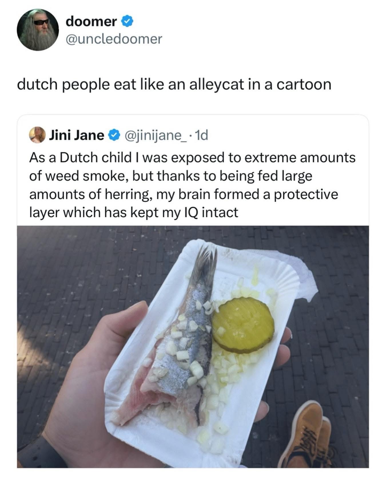This screenshot has width=386, height=483.
Task: Click doomer's blue verified badge
Action: click(x=128, y=22)
